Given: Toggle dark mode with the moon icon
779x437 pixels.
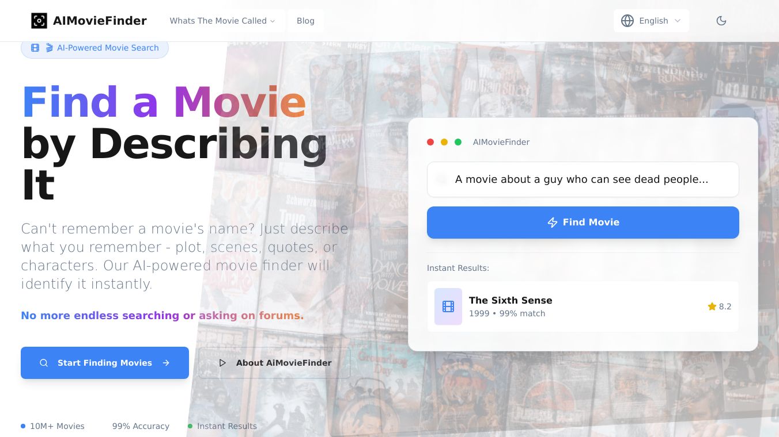Looking at the screenshot, I should click(721, 21).
